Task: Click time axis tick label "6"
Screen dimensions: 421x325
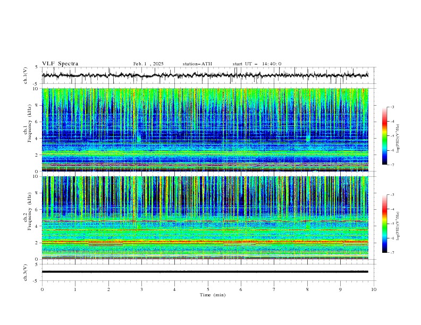Action: point(241,289)
